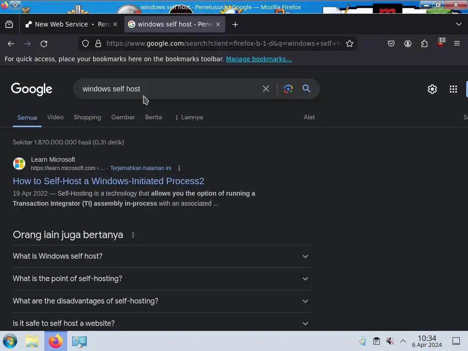Select the windows self host tab
The width and height of the screenshot is (468, 351).
pyautogui.click(x=175, y=25)
